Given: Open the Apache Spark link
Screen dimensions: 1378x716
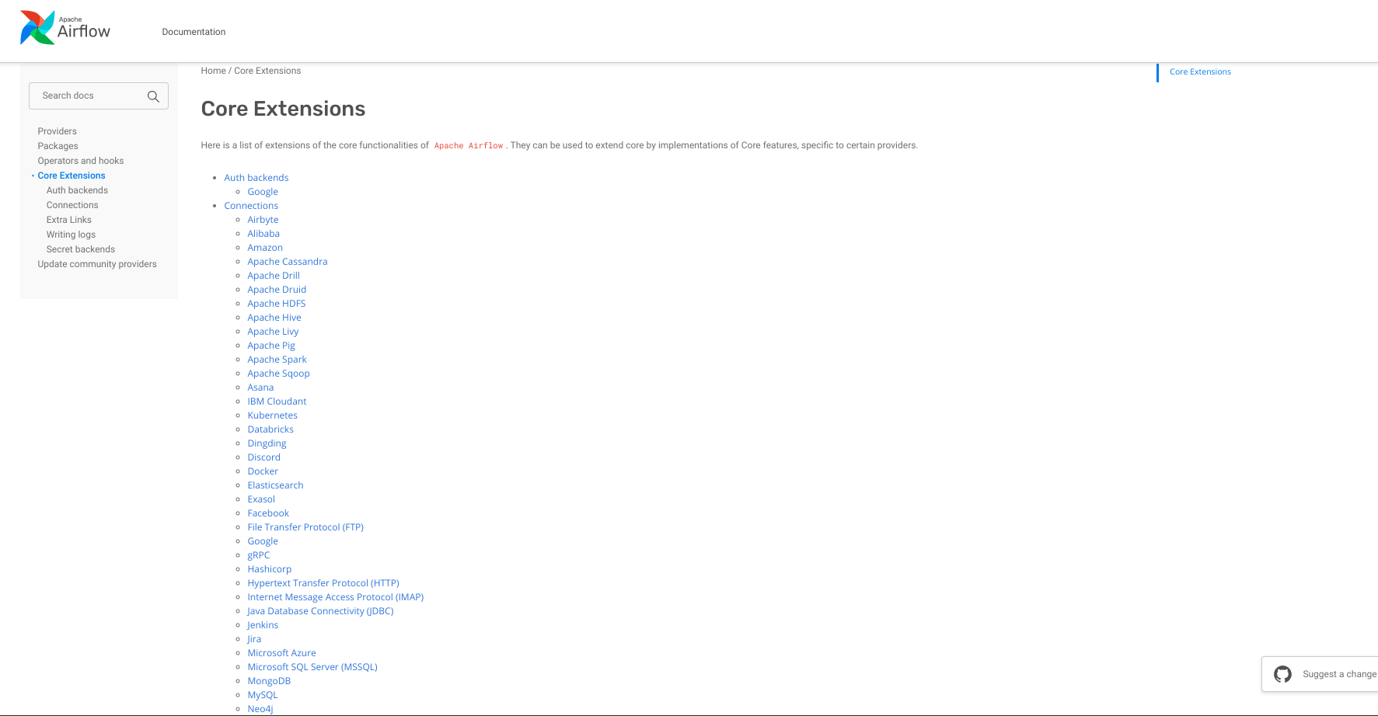Looking at the screenshot, I should click(277, 360).
